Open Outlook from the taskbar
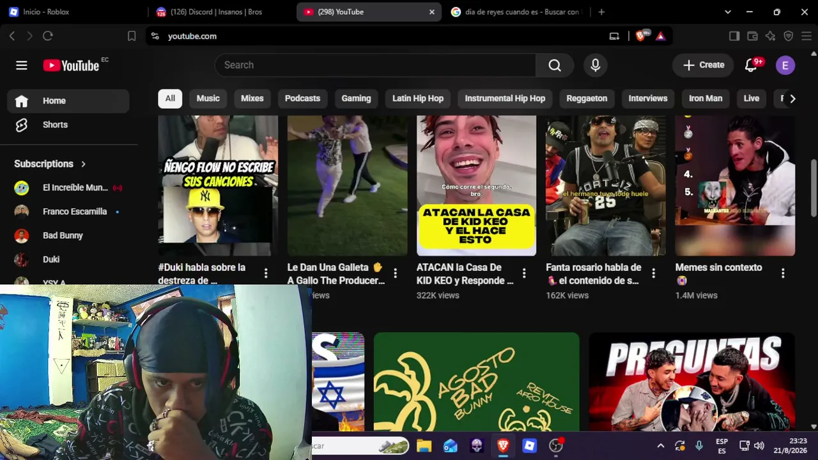Image resolution: width=818 pixels, height=460 pixels. (451, 445)
